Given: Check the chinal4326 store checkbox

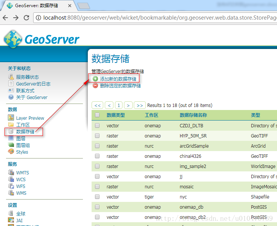Looking at the screenshot, I should tap(97, 156).
